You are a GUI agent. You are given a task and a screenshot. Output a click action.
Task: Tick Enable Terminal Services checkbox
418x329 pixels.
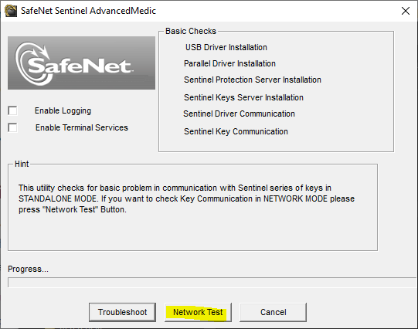click(12, 127)
